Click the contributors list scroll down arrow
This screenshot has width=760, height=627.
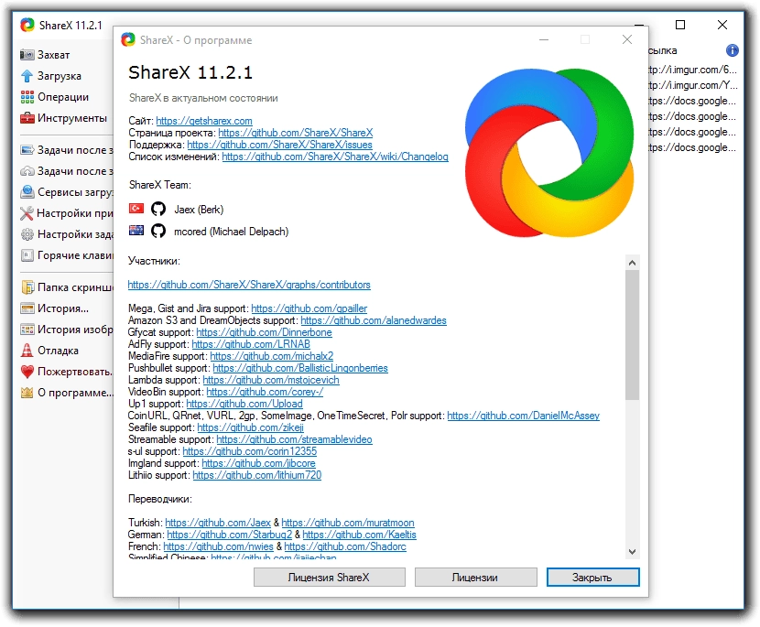(632, 551)
